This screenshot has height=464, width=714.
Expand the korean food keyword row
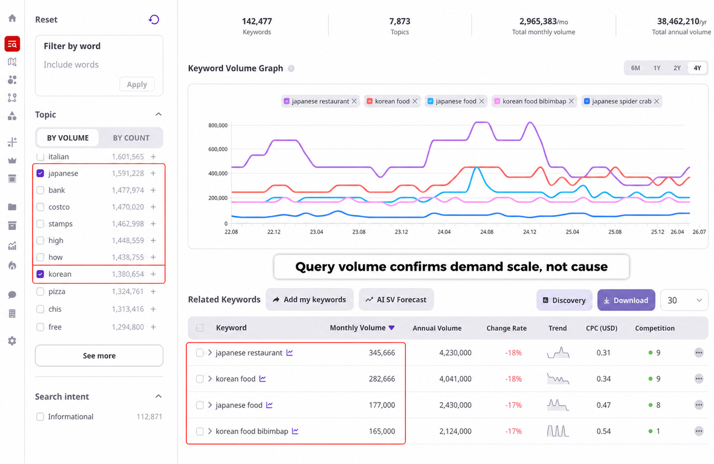point(210,379)
